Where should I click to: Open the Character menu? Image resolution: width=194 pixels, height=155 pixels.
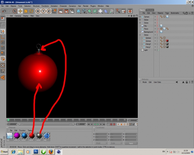63,6
